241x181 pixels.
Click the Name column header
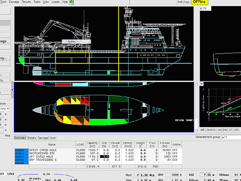tap(52, 145)
